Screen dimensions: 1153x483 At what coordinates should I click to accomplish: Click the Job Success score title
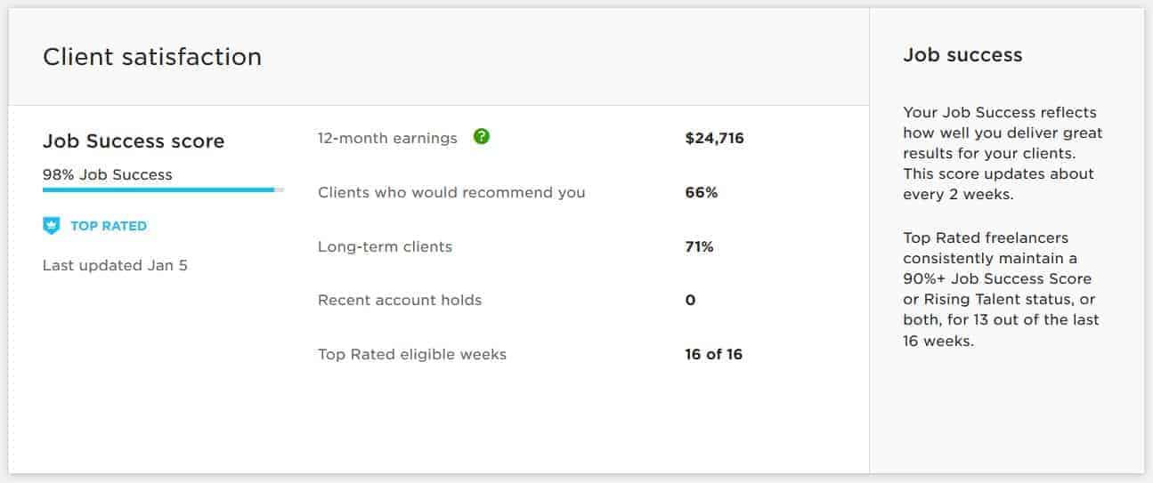134,141
